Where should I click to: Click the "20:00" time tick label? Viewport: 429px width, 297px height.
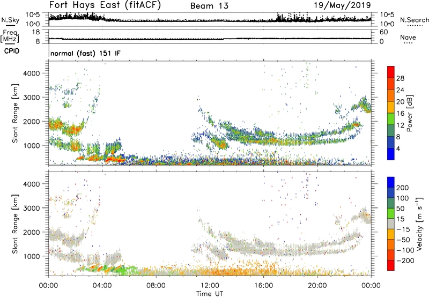317,286
